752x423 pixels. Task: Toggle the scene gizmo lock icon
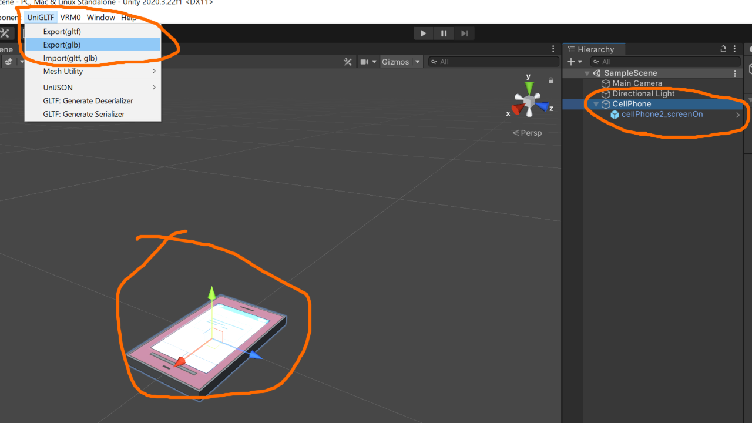(x=551, y=80)
